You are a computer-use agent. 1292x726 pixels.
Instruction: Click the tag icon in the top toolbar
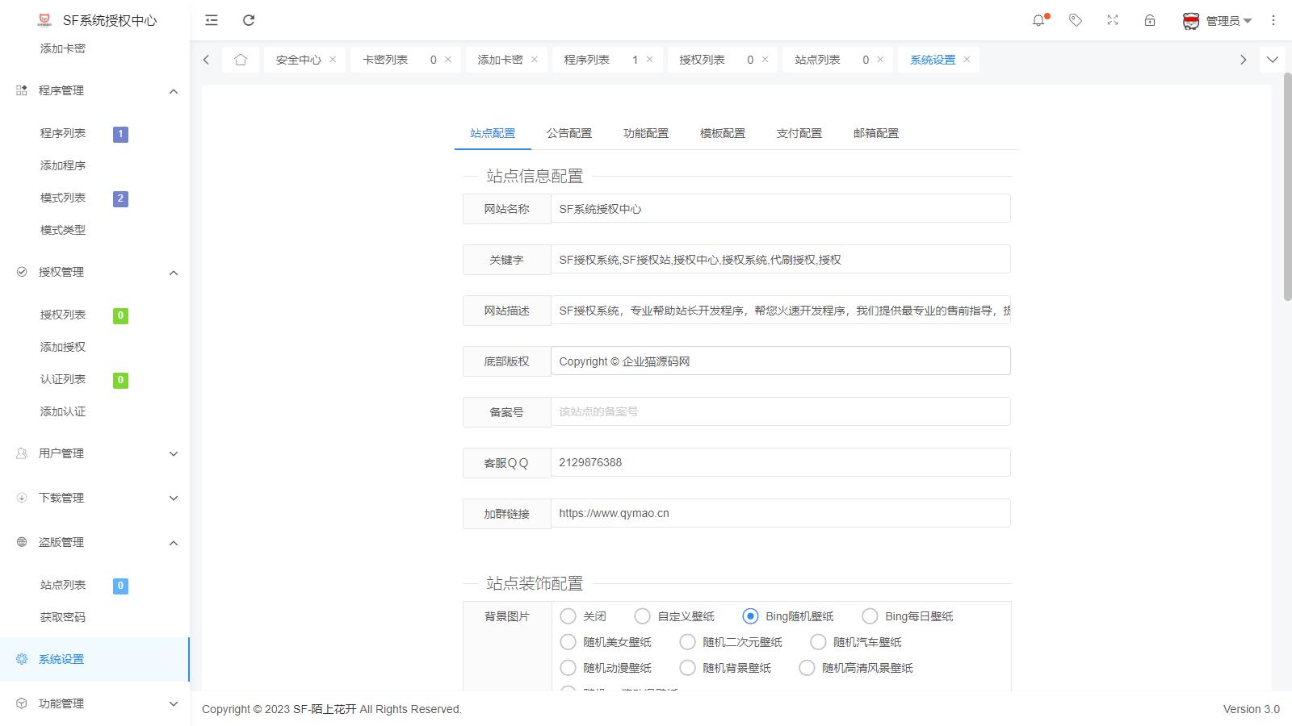[x=1076, y=20]
